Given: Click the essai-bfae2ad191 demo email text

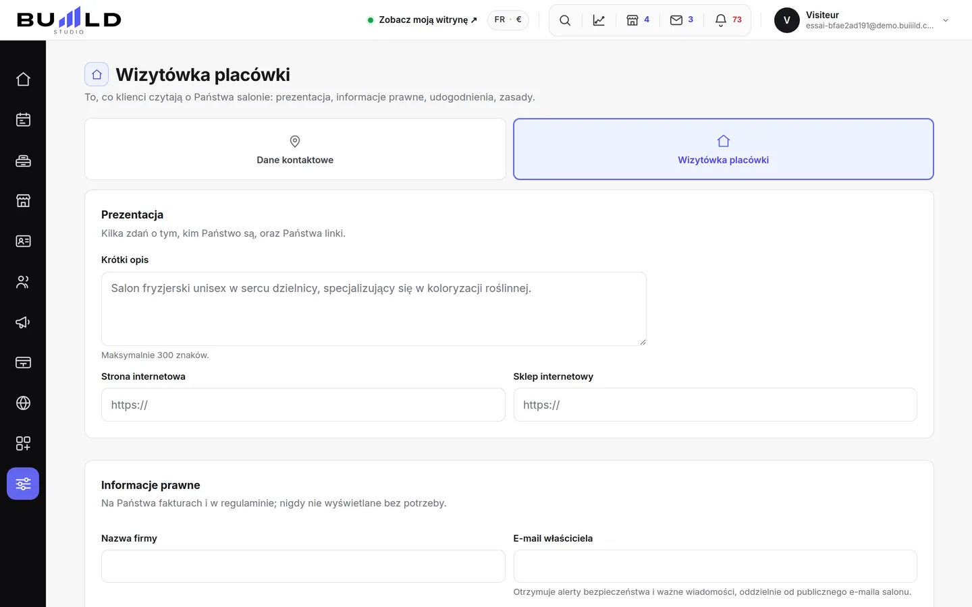Looking at the screenshot, I should [x=869, y=26].
